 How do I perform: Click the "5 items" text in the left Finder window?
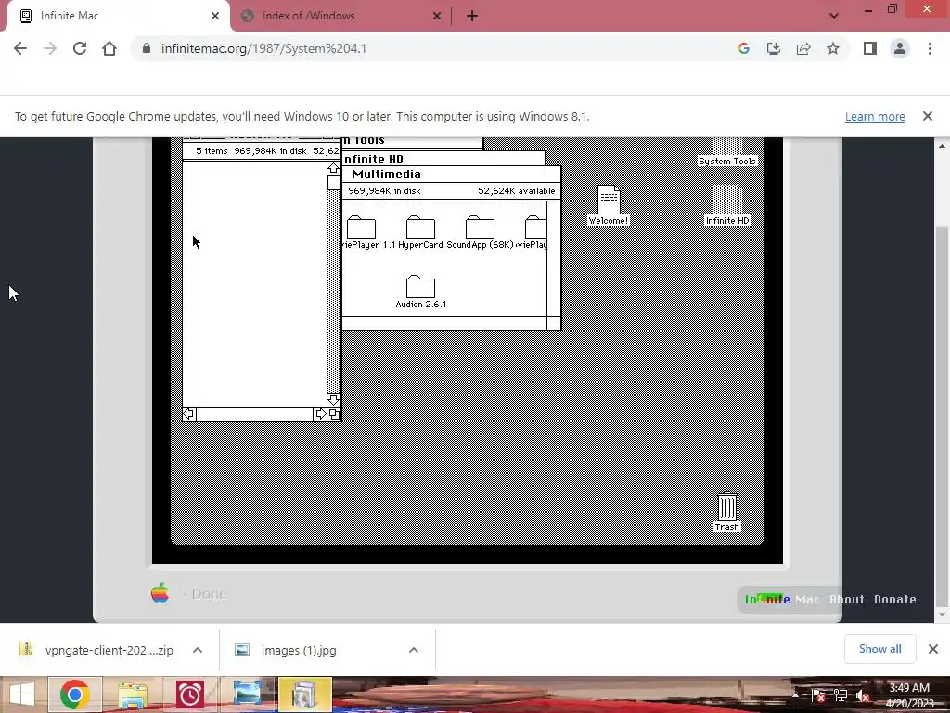tap(212, 151)
